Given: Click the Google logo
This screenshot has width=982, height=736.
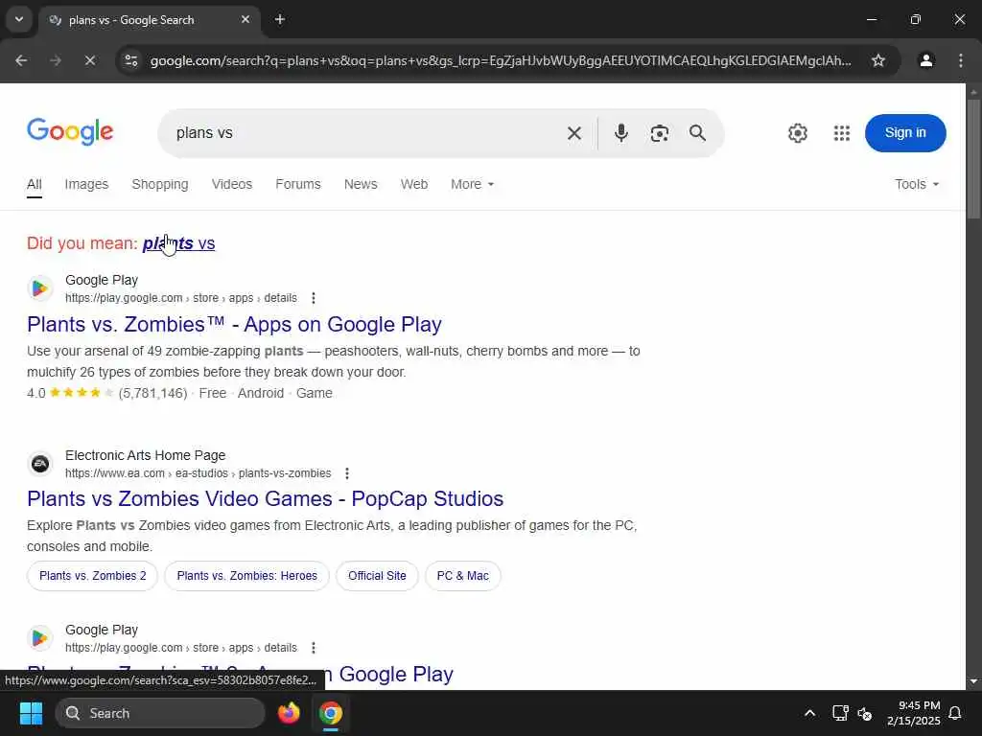Looking at the screenshot, I should tap(70, 131).
